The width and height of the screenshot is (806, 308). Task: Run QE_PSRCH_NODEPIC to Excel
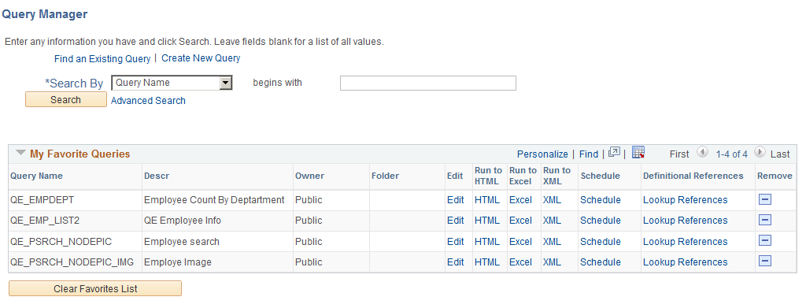pos(520,242)
